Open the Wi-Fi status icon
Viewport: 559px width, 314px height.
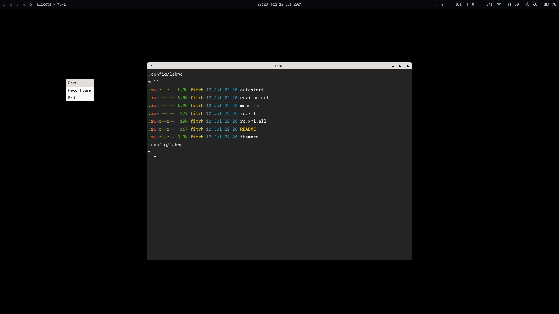(499, 4)
